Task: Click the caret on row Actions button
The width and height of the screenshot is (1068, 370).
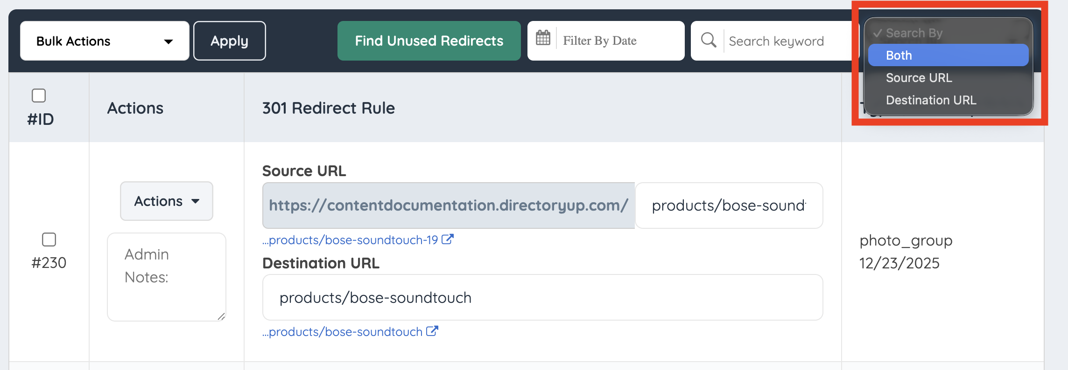Action: [196, 201]
